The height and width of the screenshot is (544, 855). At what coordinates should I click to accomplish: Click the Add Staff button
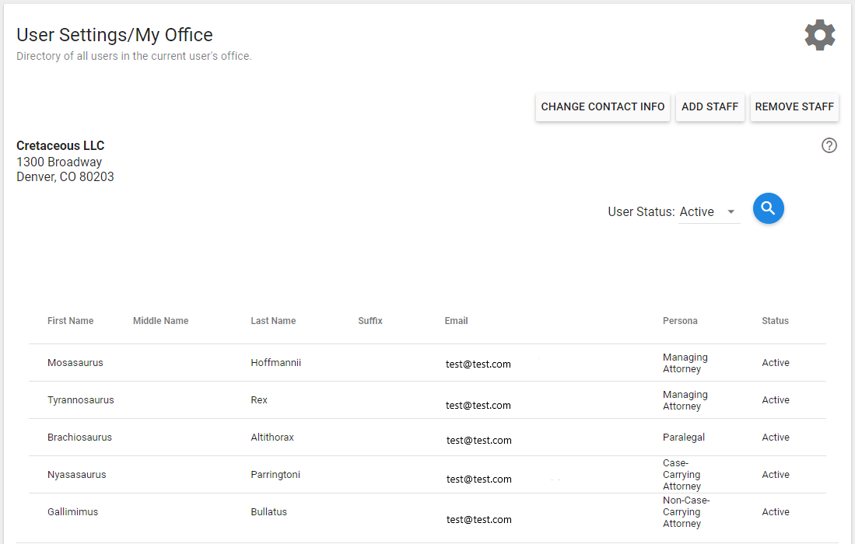(710, 106)
